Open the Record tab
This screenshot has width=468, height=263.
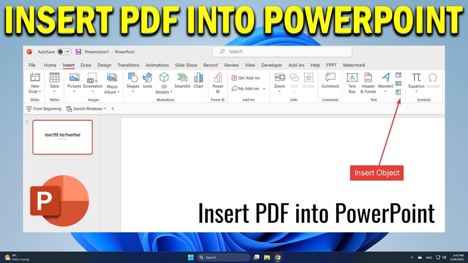[x=211, y=65]
